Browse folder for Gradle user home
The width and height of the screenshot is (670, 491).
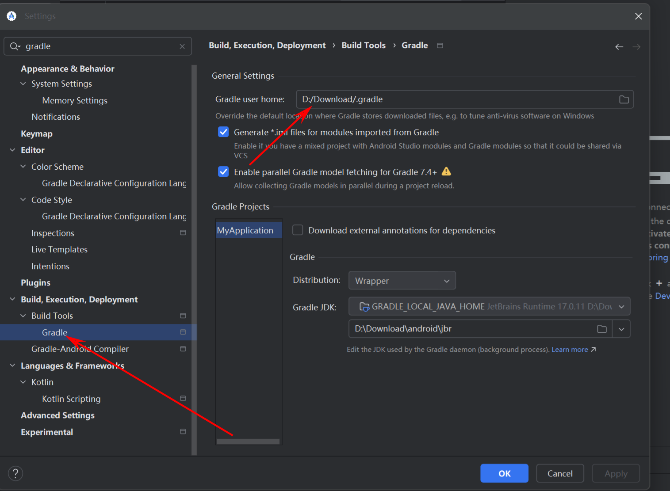[624, 99]
